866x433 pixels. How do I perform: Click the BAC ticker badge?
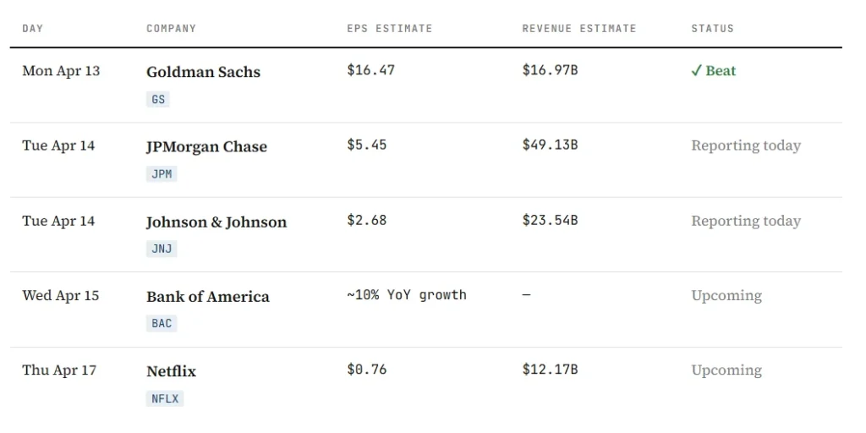tap(161, 323)
